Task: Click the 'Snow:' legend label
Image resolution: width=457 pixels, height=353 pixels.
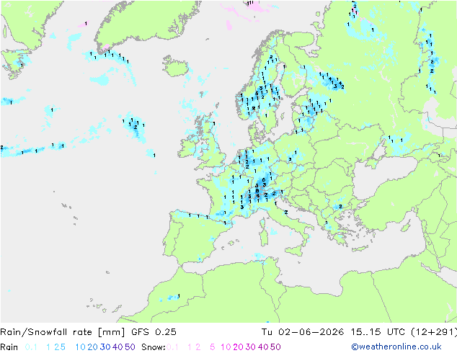Action: (x=154, y=347)
